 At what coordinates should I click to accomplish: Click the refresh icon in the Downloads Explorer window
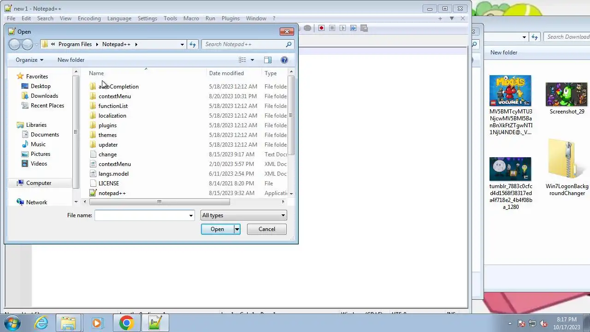[535, 37]
